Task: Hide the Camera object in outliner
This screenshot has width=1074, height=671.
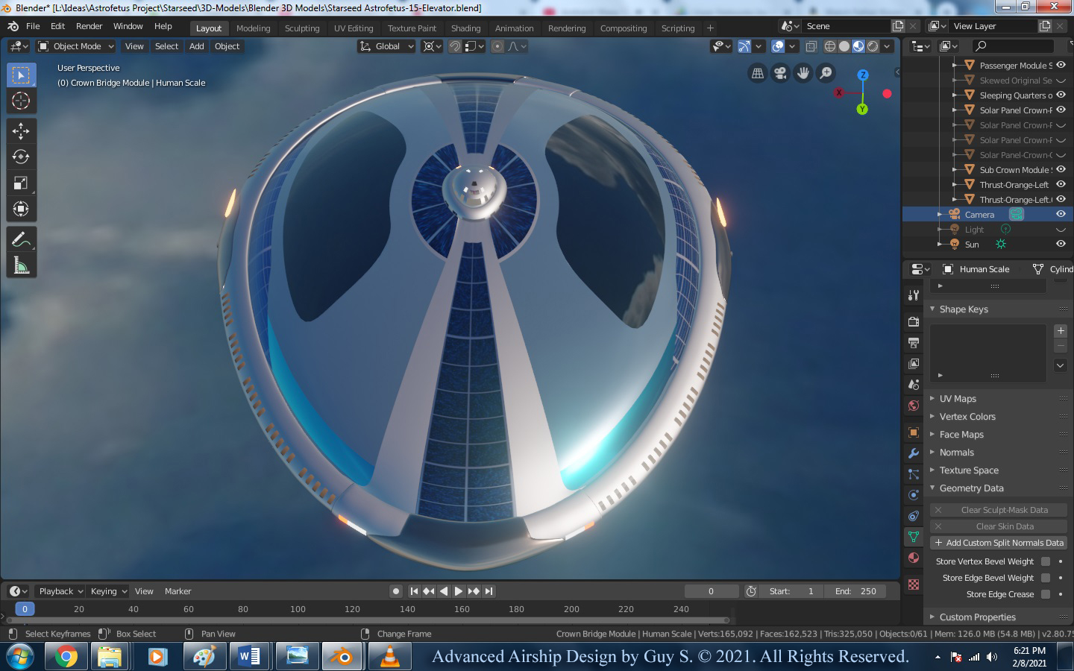Action: (1061, 214)
